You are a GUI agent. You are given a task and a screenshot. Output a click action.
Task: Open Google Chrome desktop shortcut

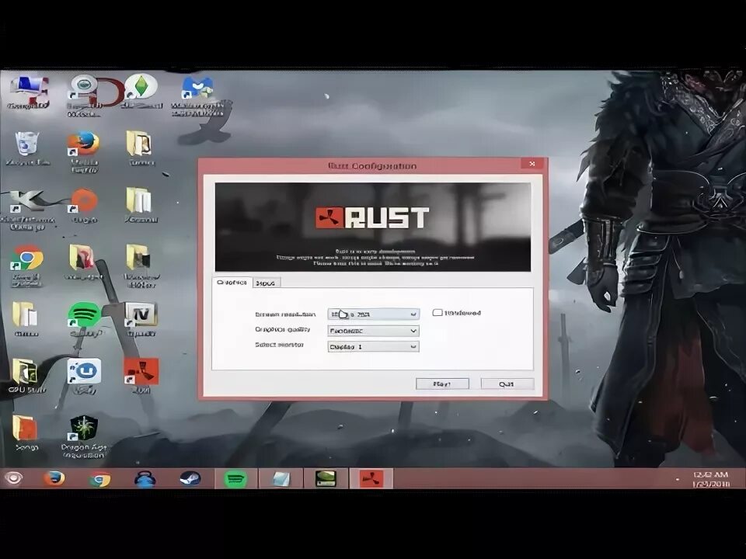click(27, 266)
